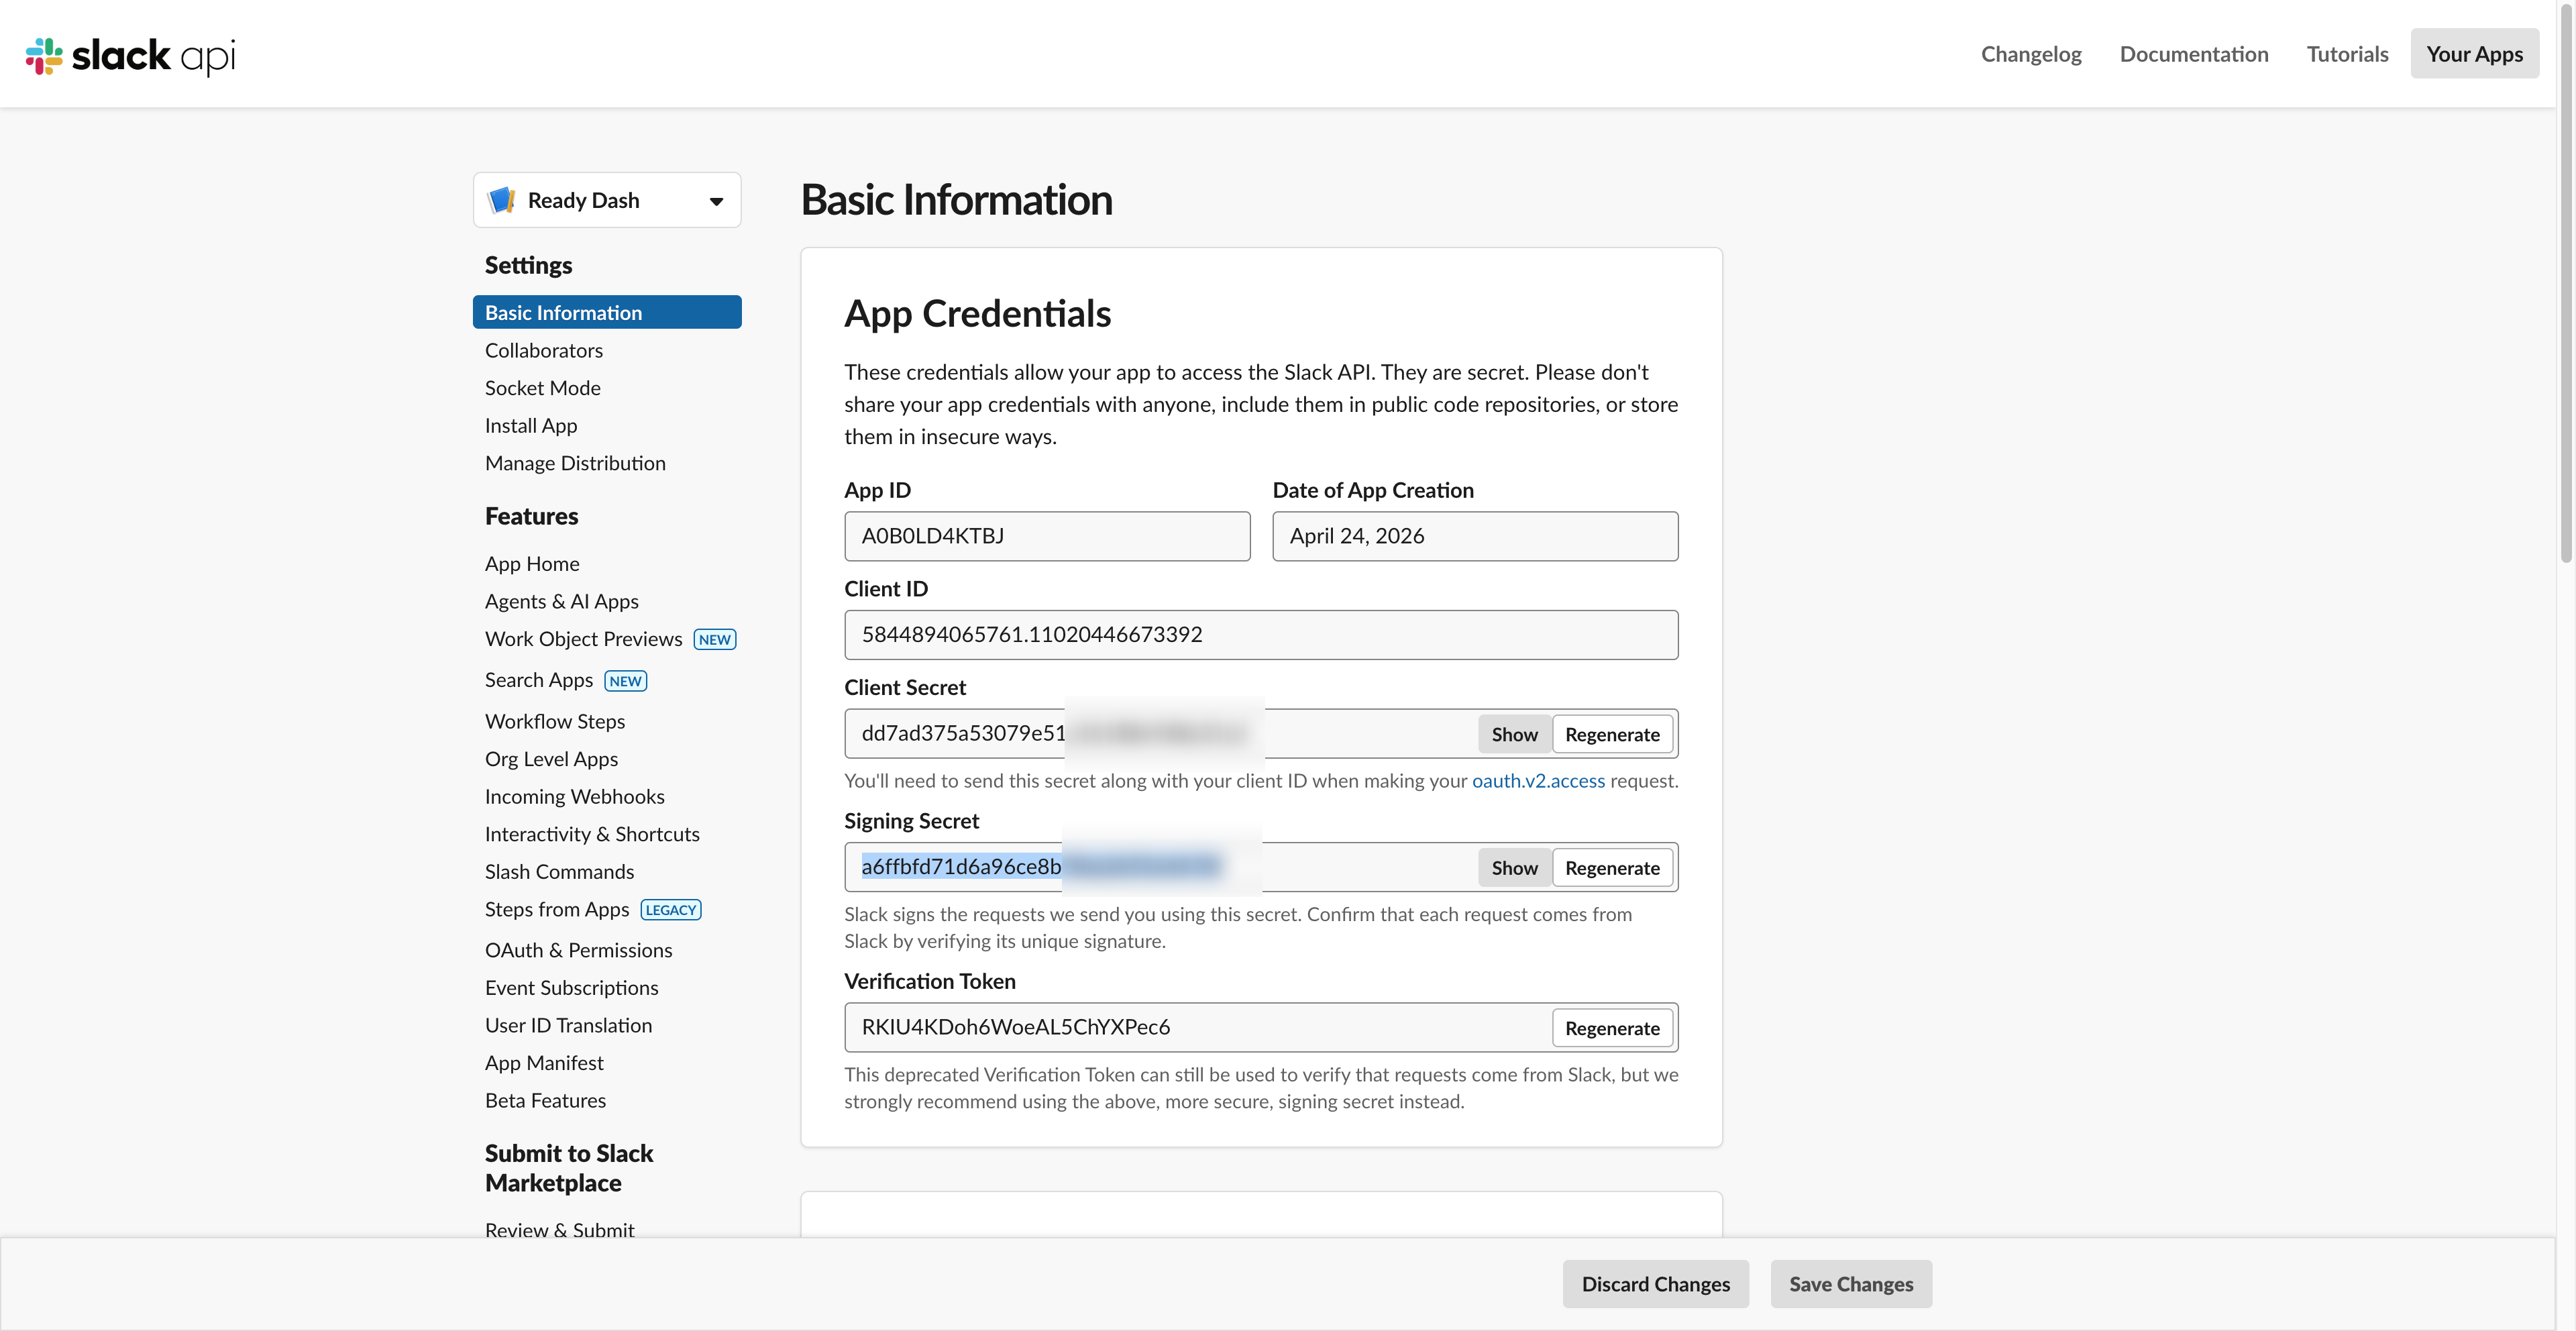This screenshot has width=2576, height=1331.
Task: Open App Manifest
Action: point(544,1063)
